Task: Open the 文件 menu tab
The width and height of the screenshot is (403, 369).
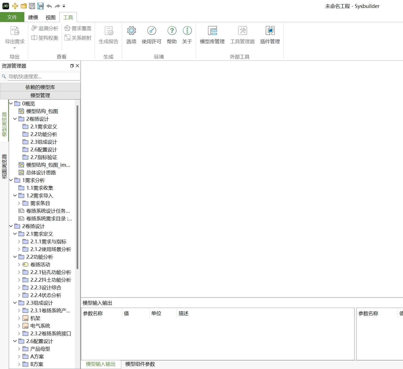Action: click(12, 17)
